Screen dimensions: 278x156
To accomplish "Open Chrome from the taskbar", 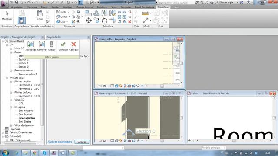I will 35,153.
